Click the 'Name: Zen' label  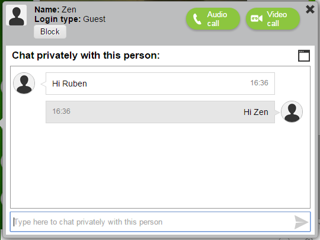pyautogui.click(x=55, y=9)
